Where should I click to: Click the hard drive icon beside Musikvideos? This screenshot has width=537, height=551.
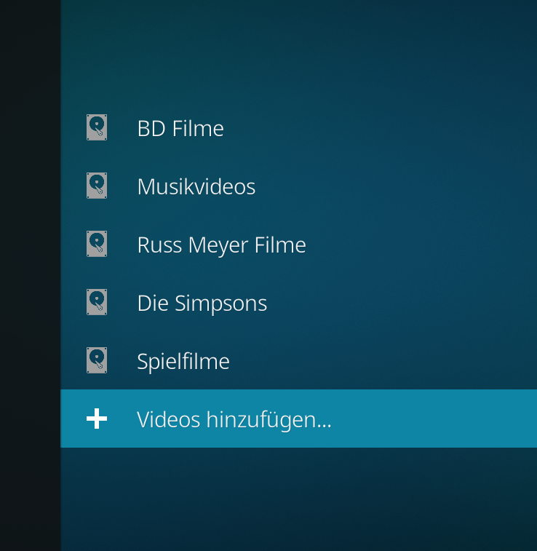click(x=97, y=186)
